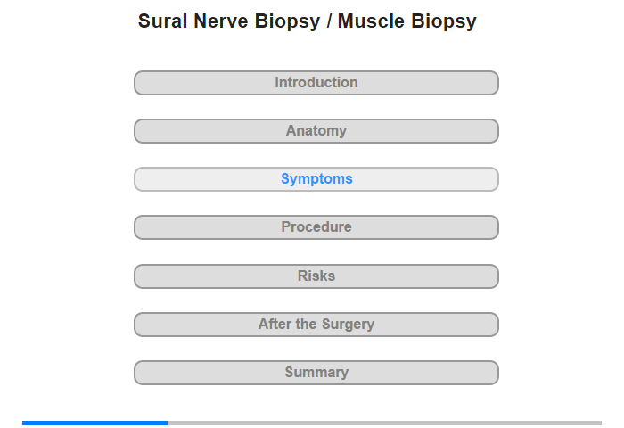This screenshot has width=624, height=428.
Task: Skip ahead to the Summary chapter
Action: tap(316, 373)
